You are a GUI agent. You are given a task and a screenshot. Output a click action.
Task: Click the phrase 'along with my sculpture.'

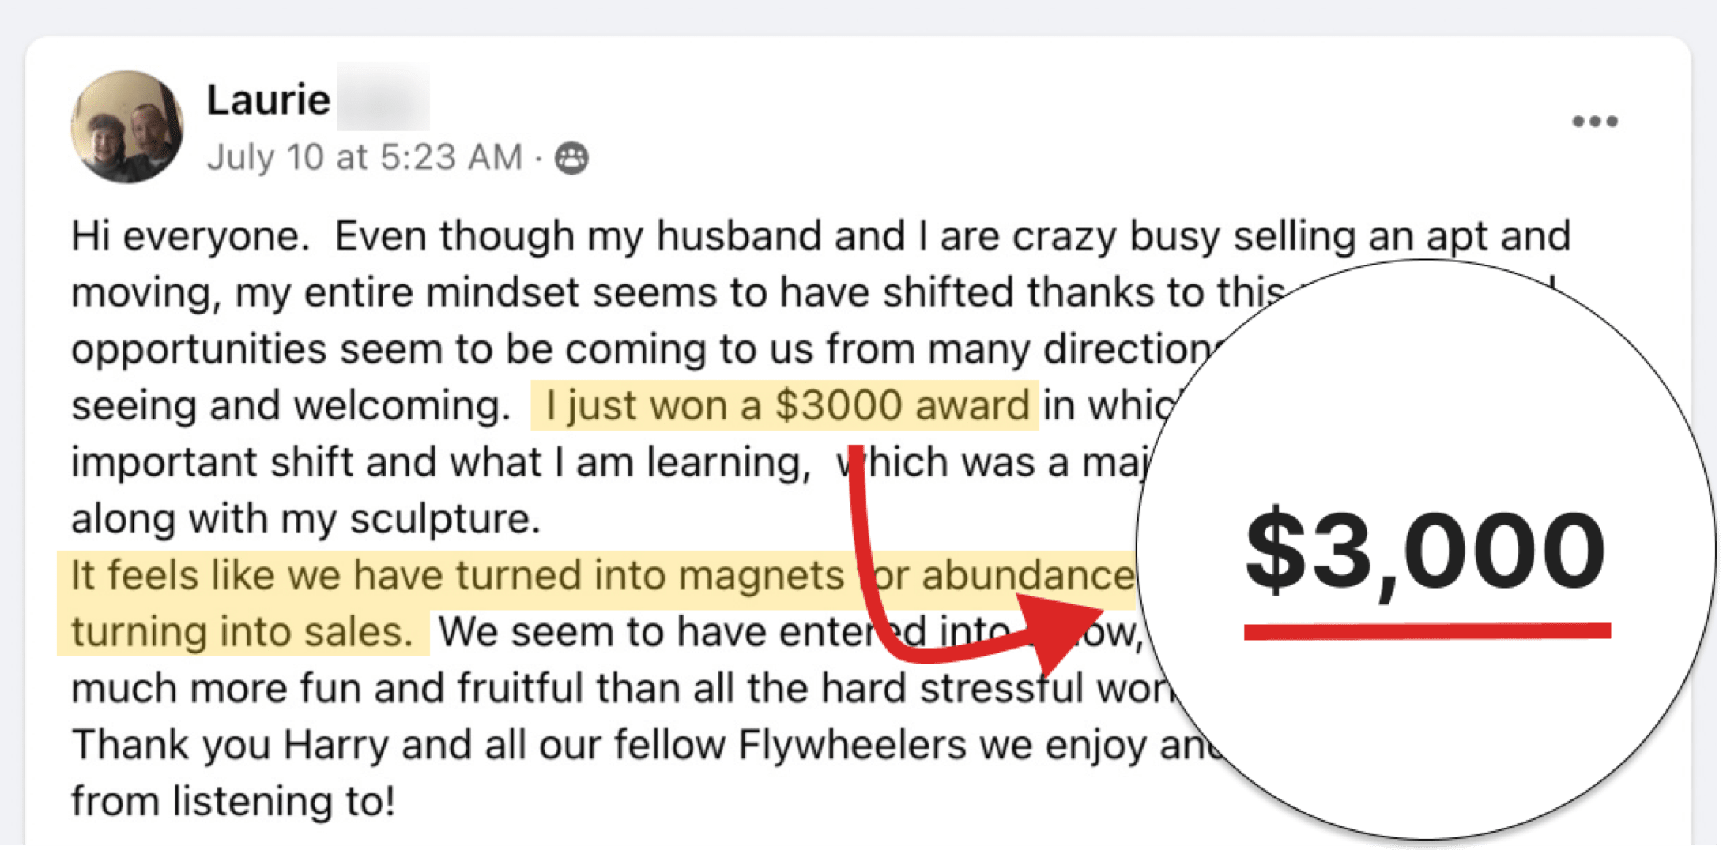(306, 519)
